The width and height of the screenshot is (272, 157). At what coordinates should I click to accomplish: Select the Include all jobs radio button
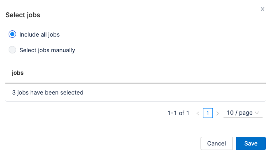pyautogui.click(x=12, y=34)
